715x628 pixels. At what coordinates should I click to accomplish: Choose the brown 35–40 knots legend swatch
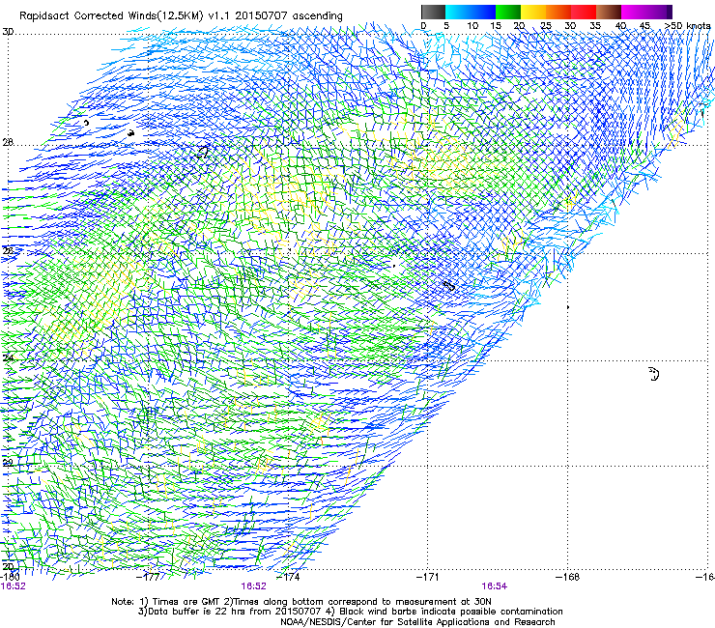[609, 12]
